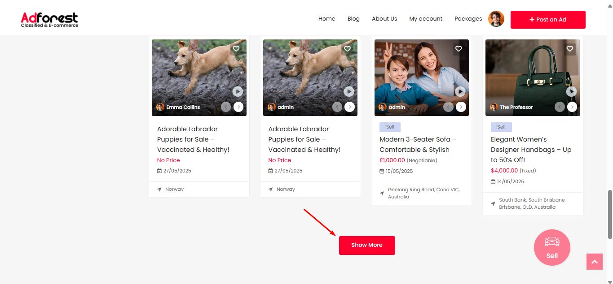Play video on the handbag ad

click(571, 91)
